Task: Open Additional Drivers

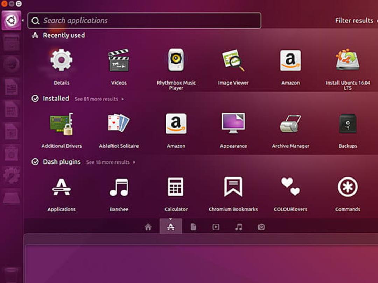Action: click(62, 124)
